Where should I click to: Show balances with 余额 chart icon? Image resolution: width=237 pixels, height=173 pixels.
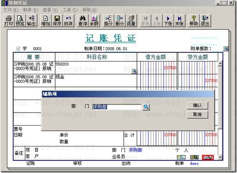pyautogui.click(x=94, y=21)
